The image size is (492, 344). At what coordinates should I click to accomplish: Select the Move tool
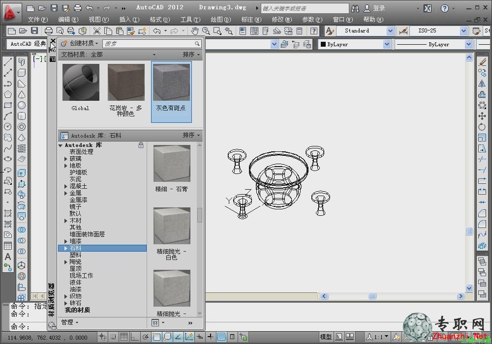click(x=482, y=116)
